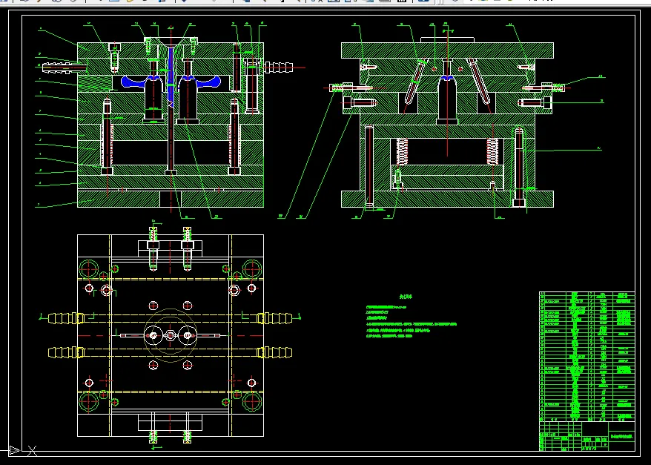Click the green parts list table
651x465 pixels.
click(x=586, y=356)
